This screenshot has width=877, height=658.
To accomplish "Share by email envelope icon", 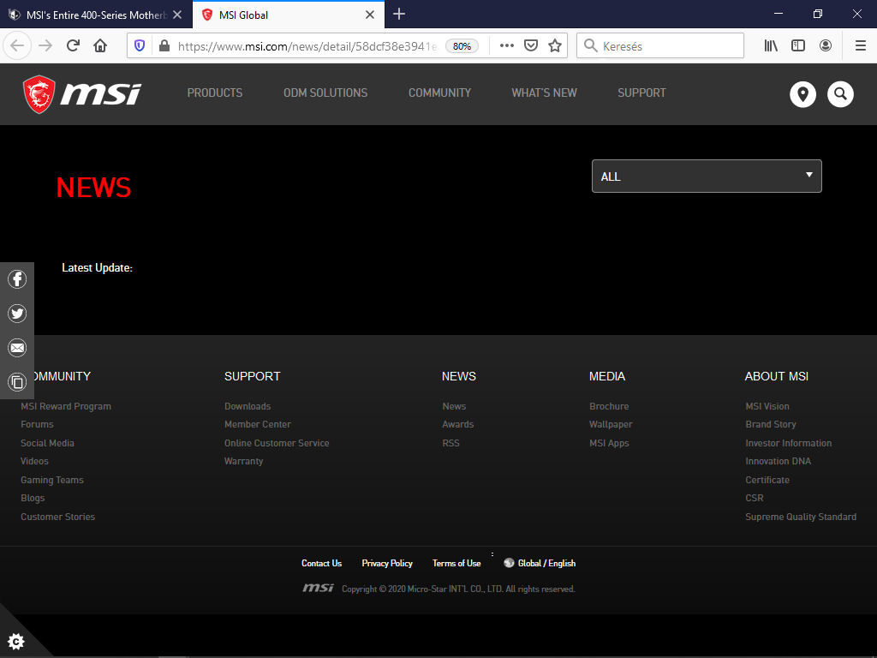I will pos(17,348).
